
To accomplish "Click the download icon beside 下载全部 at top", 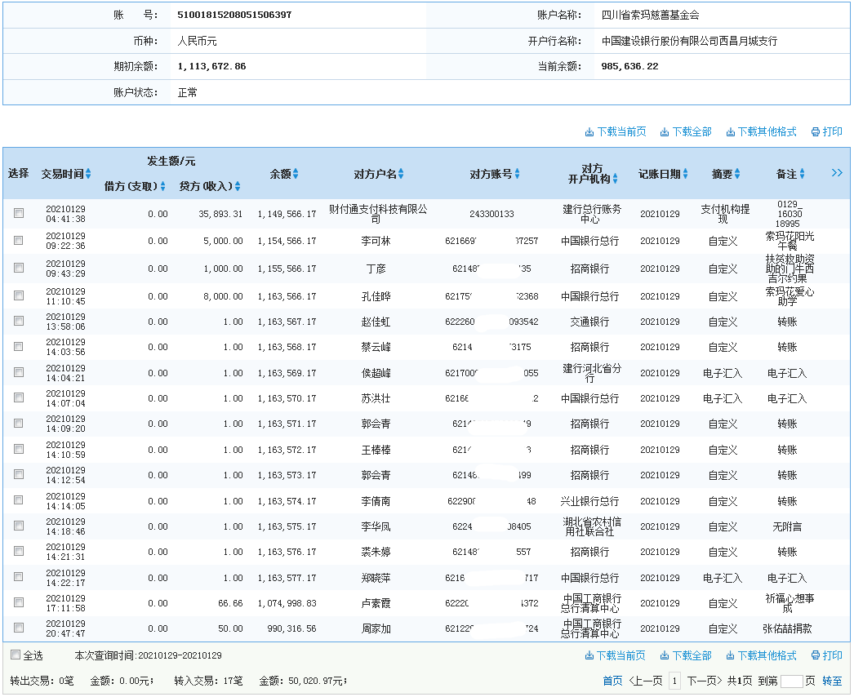I will [x=665, y=131].
